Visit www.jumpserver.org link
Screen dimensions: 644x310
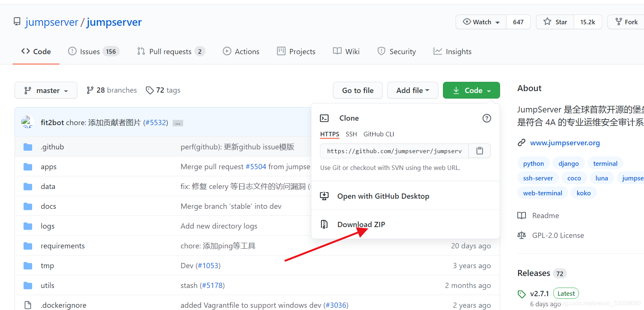point(565,143)
